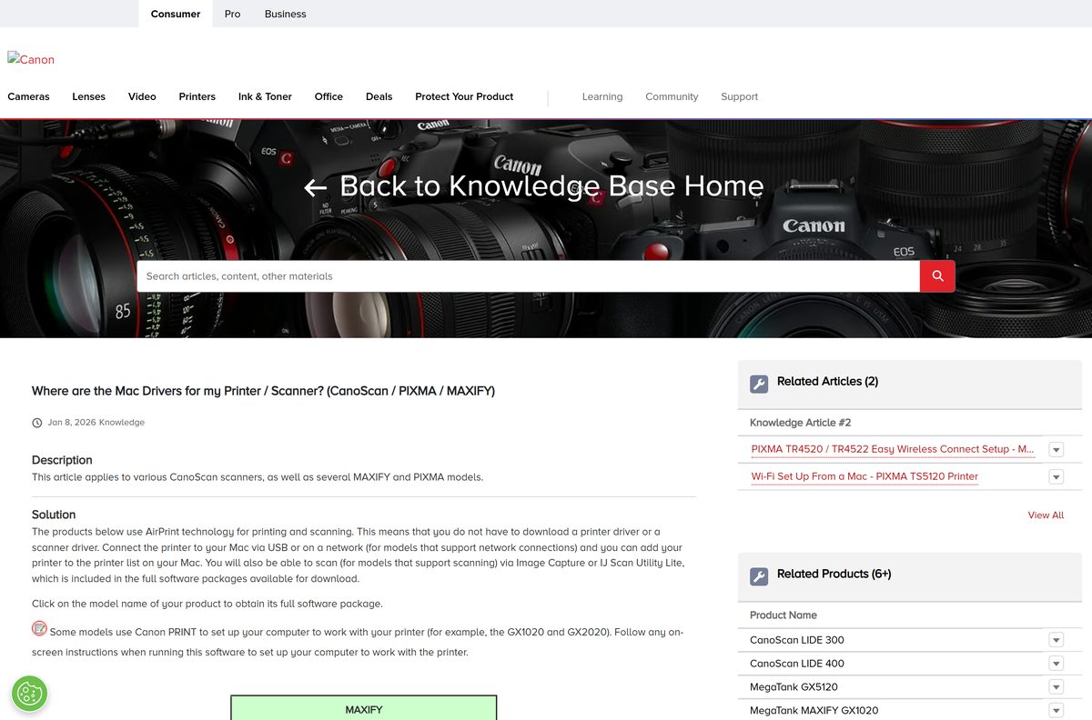1092x720 pixels.
Task: Select the CanoScan LIDE 300 product name
Action: click(x=797, y=640)
